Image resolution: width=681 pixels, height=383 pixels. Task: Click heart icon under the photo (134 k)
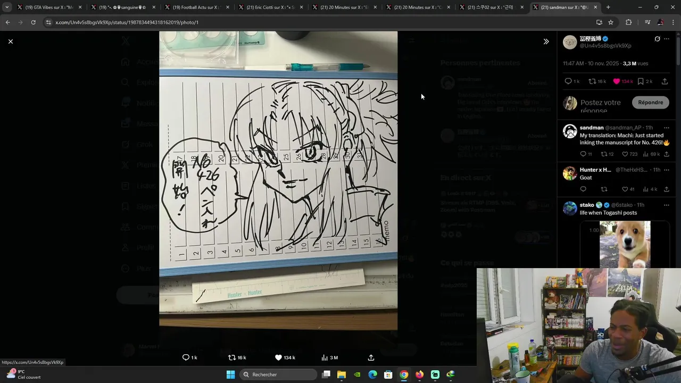click(x=278, y=357)
